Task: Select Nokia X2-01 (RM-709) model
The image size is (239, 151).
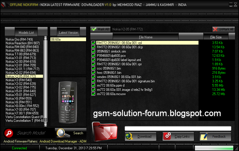Action: pos(24,65)
